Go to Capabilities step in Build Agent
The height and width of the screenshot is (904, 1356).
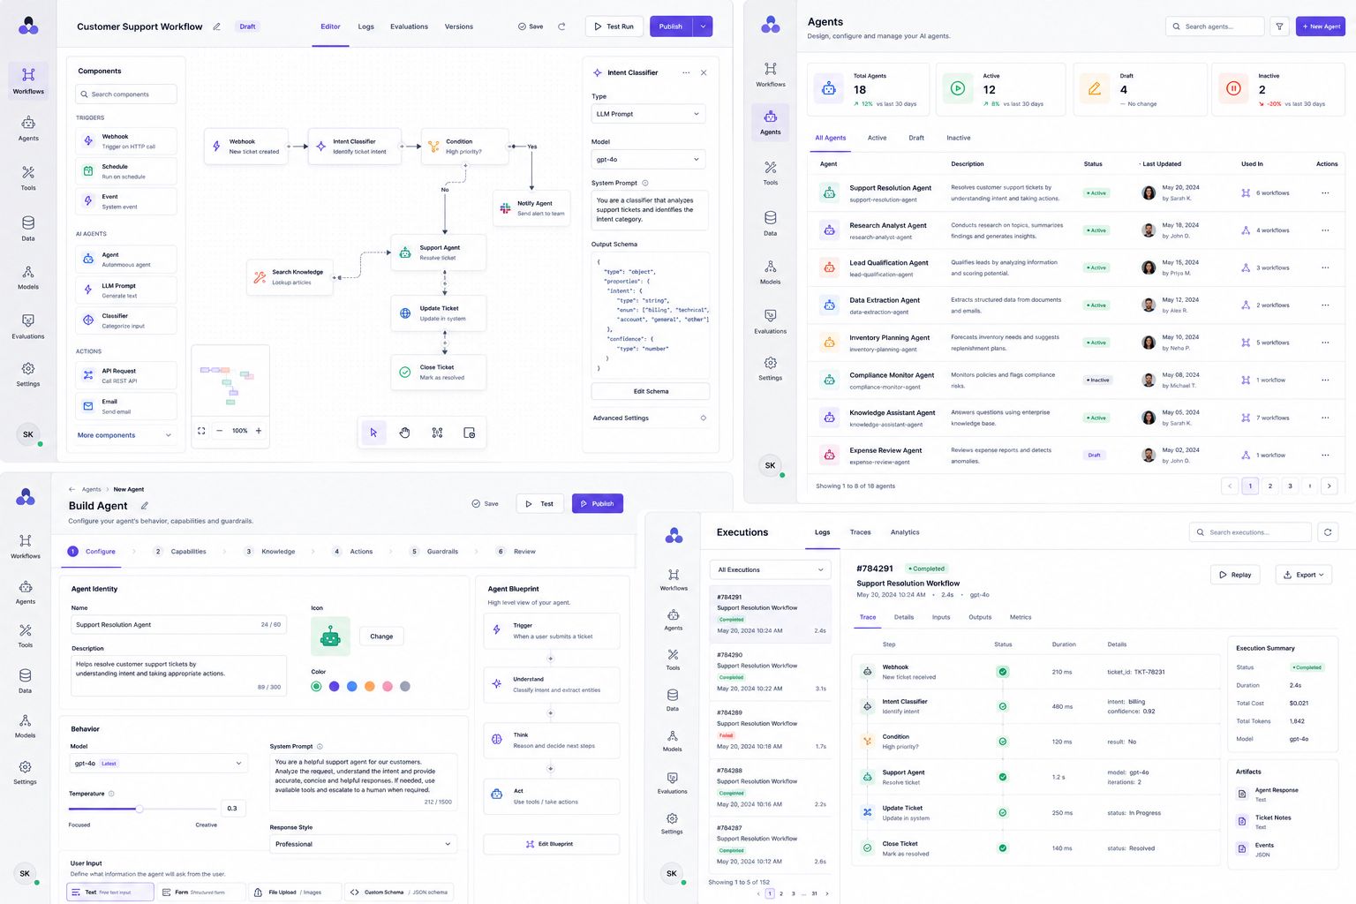point(181,552)
